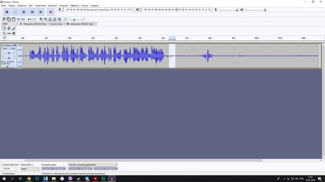Click the Paste clipboard icon
The image size is (325, 182).
pyautogui.click(x=14, y=19)
